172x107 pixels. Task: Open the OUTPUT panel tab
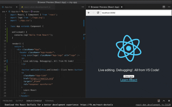19,101
